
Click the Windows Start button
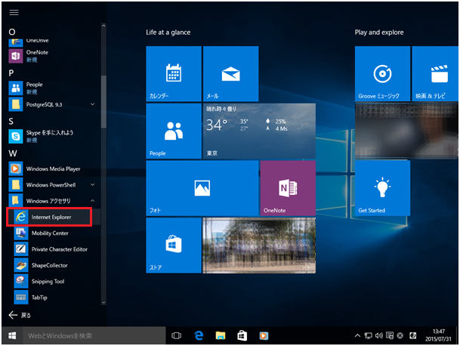pyautogui.click(x=12, y=335)
